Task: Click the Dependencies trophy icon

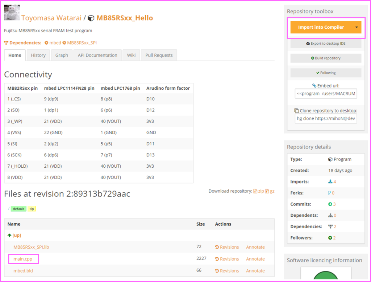Action: click(x=6, y=43)
